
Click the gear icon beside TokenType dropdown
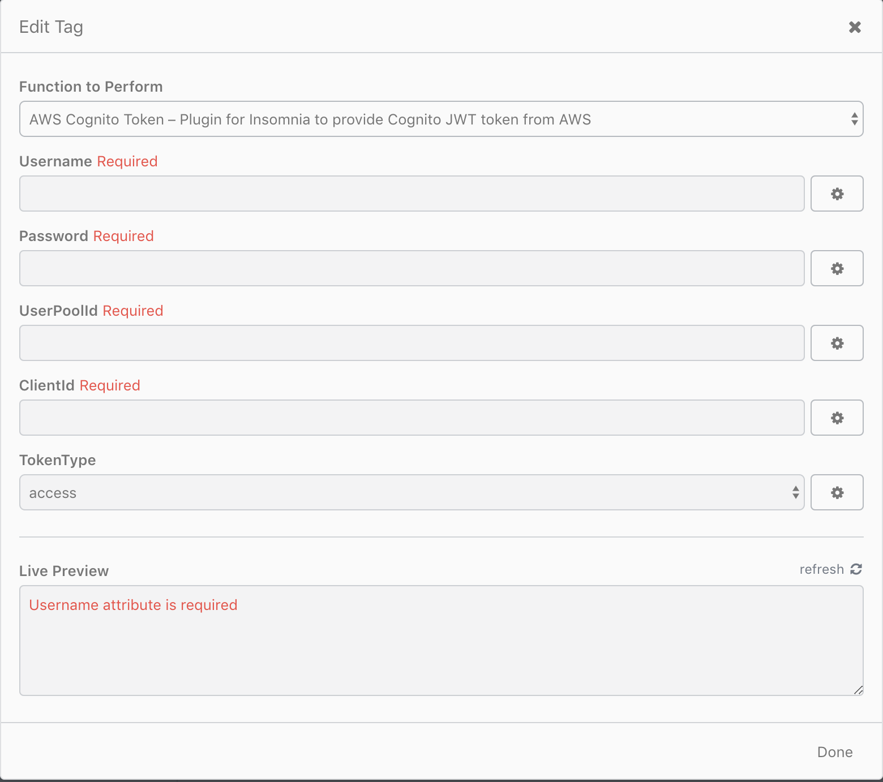point(837,492)
